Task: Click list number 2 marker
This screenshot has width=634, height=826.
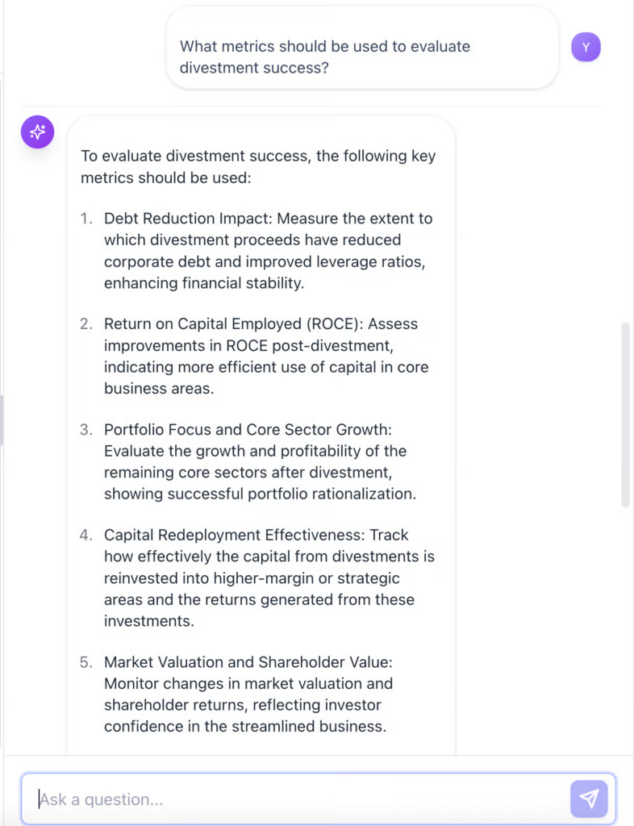Action: (x=86, y=324)
